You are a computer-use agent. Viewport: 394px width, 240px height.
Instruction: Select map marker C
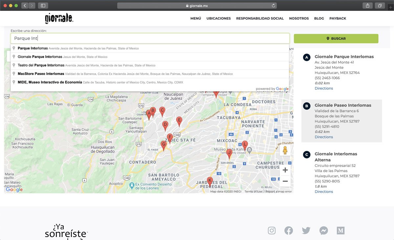(x=162, y=112)
